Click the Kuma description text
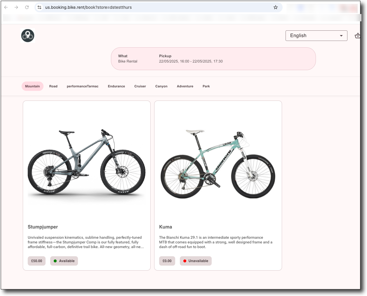This screenshot has height=296, width=367. (x=216, y=242)
